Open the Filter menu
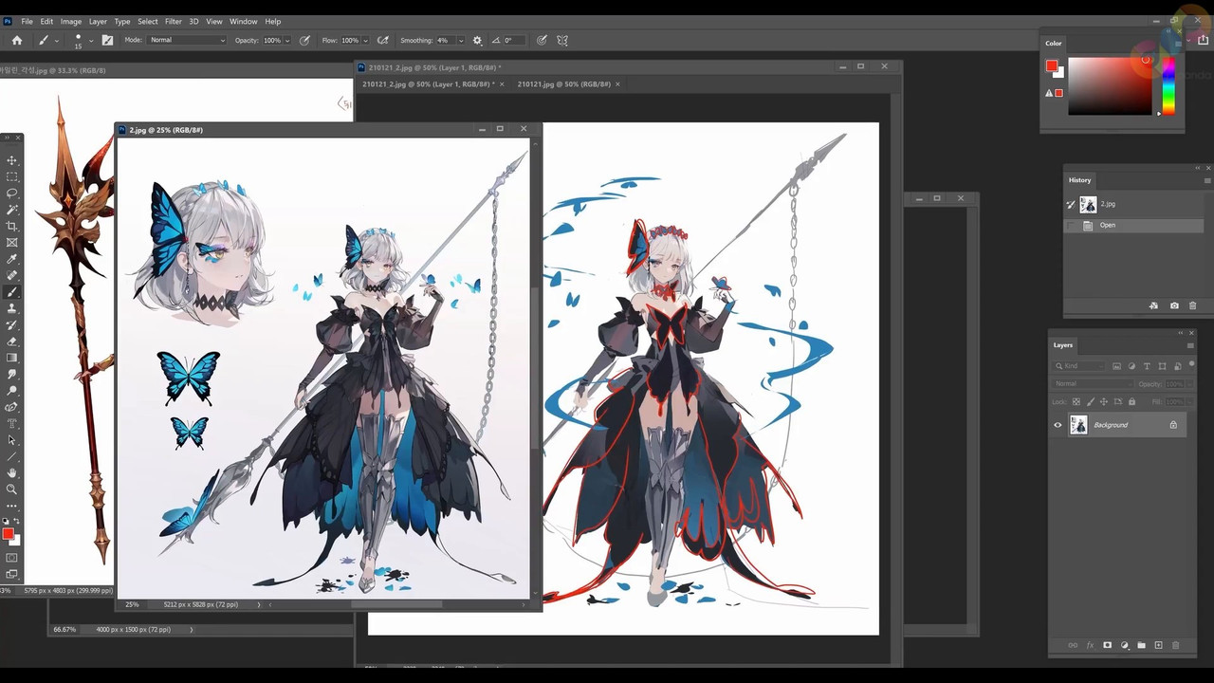The height and width of the screenshot is (683, 1214). (173, 21)
